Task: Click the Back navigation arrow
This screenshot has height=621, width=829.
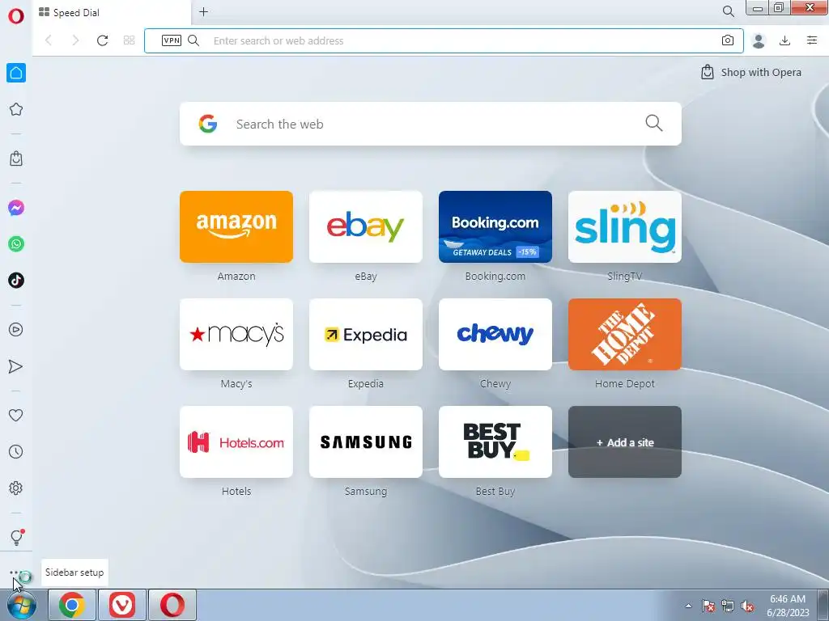Action: tap(49, 40)
